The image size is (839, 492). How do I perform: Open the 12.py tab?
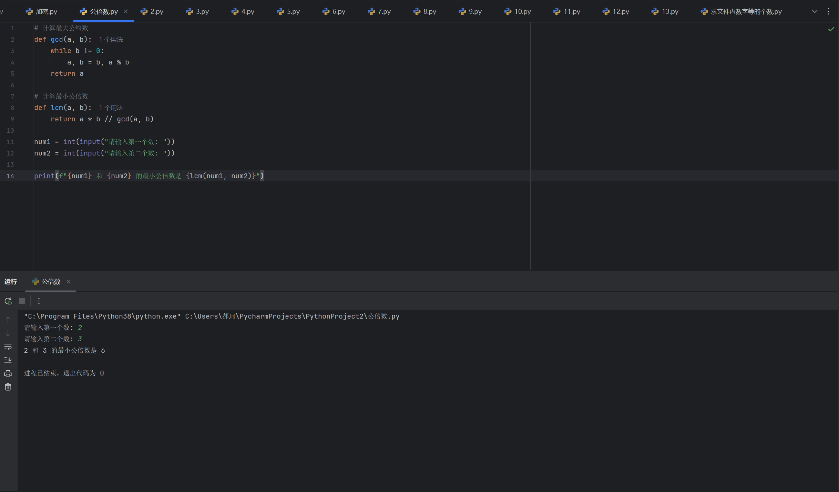click(x=616, y=11)
